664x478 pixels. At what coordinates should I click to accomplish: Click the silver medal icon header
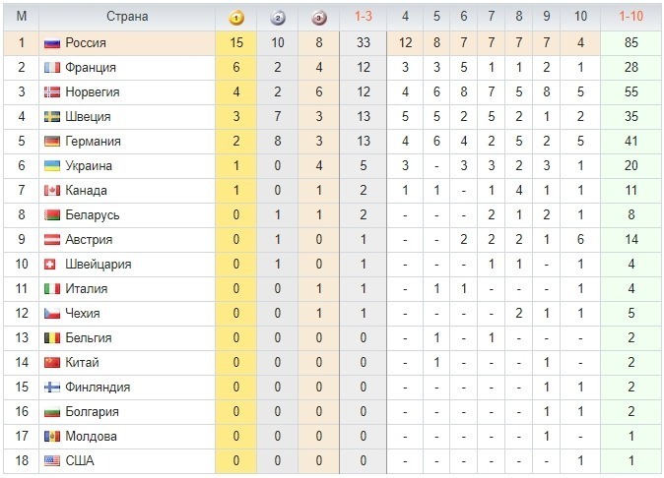(x=278, y=18)
